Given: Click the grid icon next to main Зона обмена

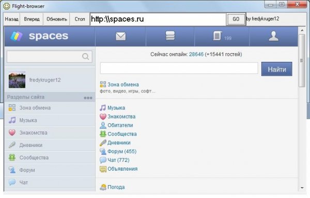Looking at the screenshot, I should point(103,85).
